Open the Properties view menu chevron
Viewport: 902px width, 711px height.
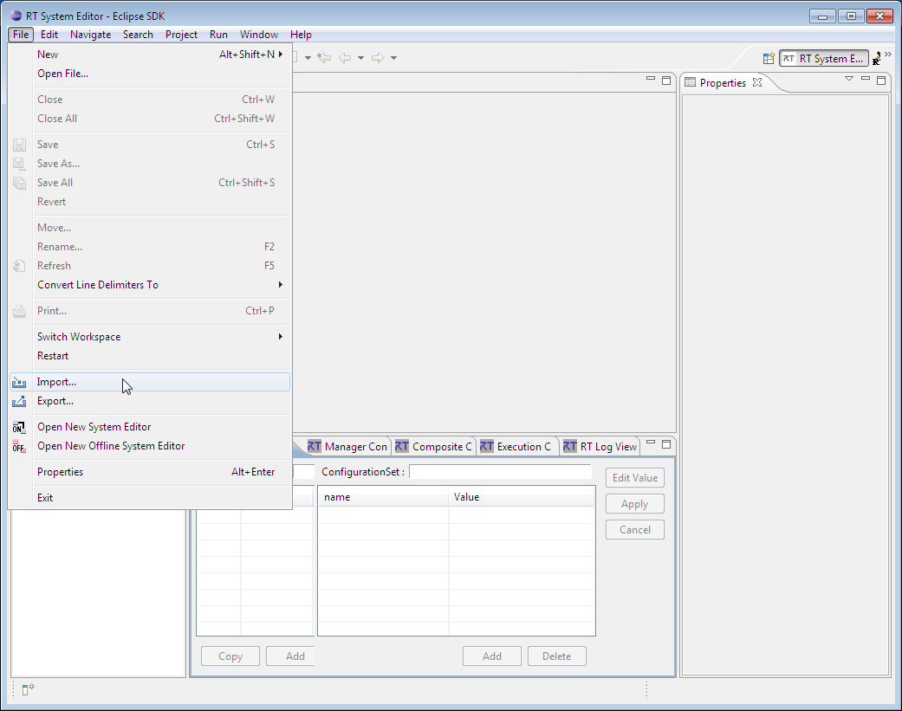(x=849, y=78)
